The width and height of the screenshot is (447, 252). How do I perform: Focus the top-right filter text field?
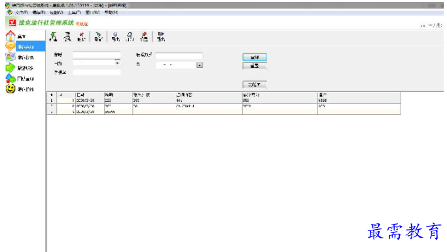(179, 55)
